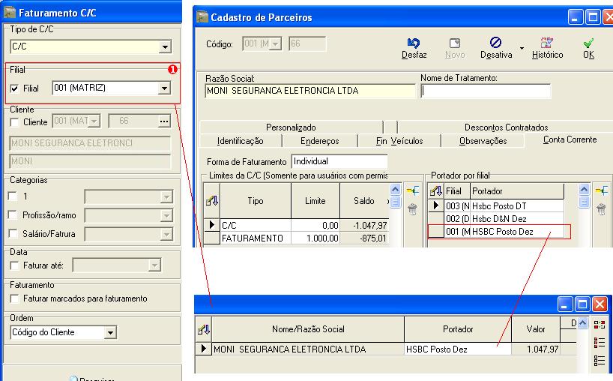Click trash icon beside Limites da C/C grid
The height and width of the screenshot is (381, 613).
412,209
